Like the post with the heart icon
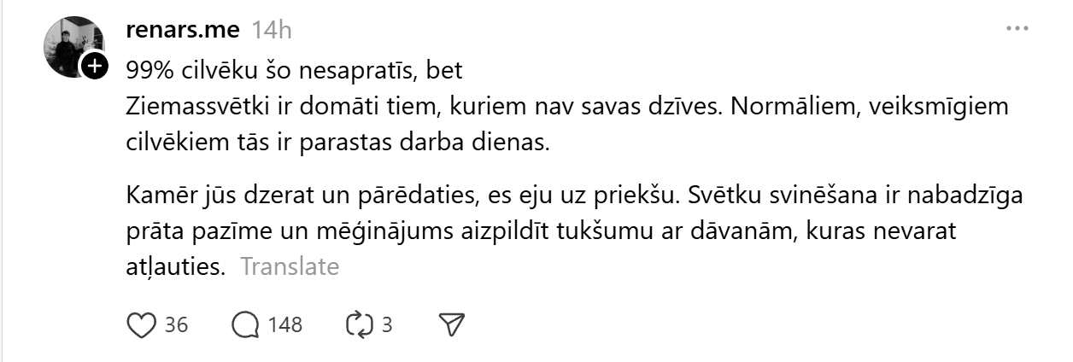 coord(142,324)
